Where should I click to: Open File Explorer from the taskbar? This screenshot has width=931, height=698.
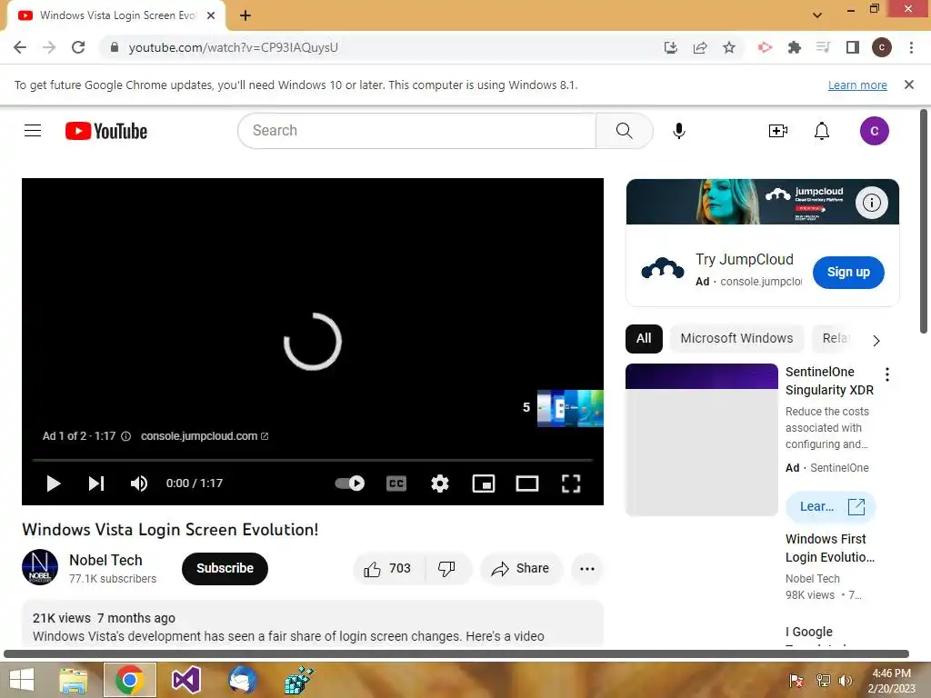pyautogui.click(x=73, y=680)
